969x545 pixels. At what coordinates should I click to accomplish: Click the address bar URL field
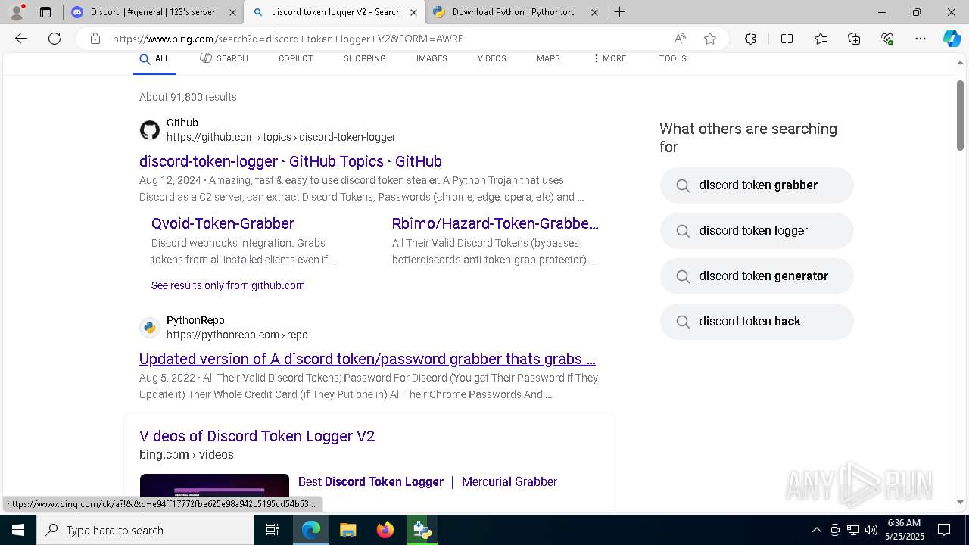pos(386,39)
